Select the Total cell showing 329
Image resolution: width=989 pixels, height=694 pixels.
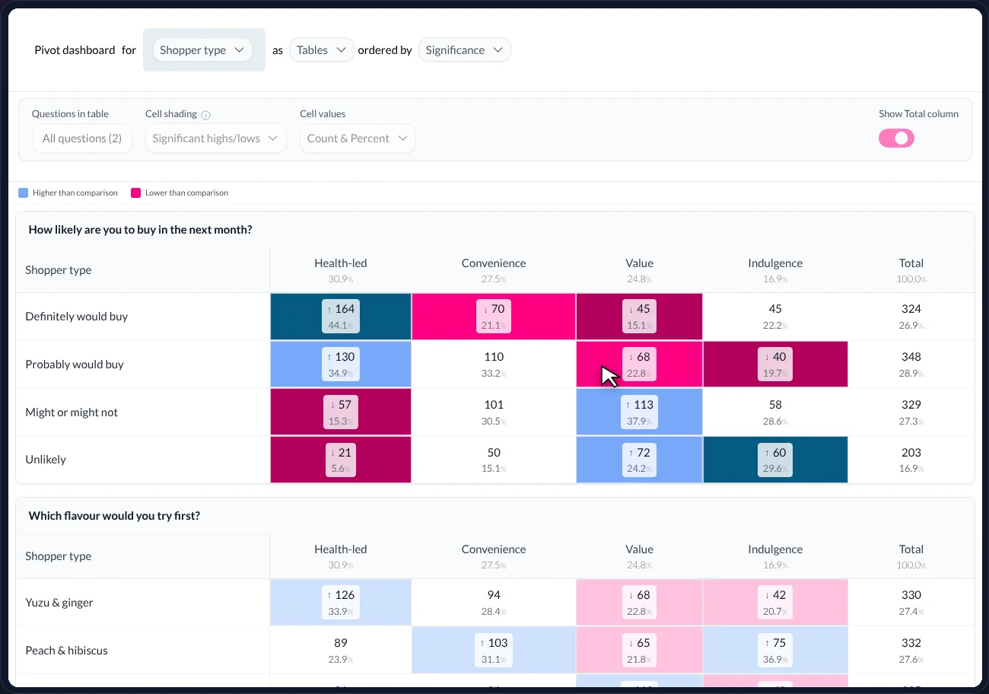click(911, 412)
